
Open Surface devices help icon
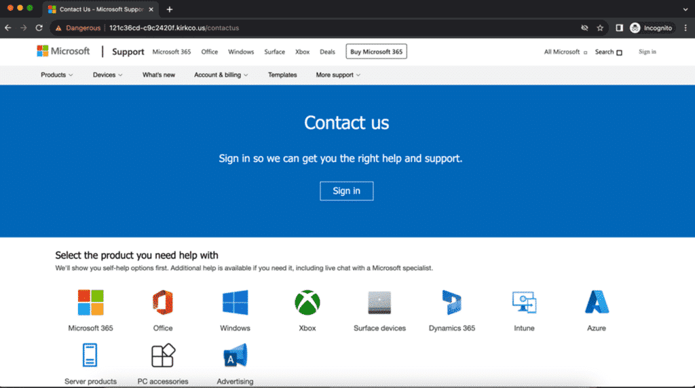click(379, 303)
